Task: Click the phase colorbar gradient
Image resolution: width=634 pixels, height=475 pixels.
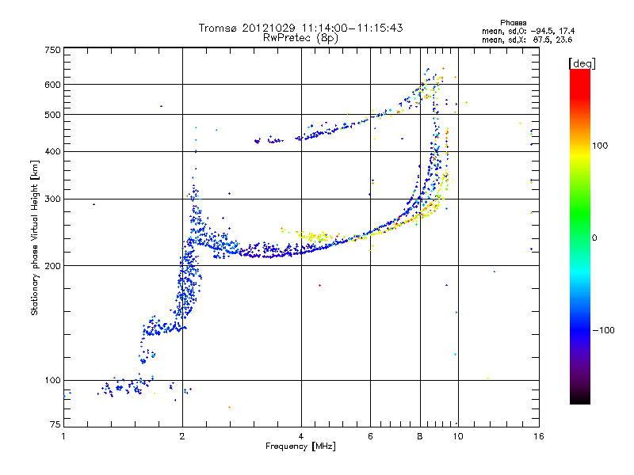Action: pos(580,236)
